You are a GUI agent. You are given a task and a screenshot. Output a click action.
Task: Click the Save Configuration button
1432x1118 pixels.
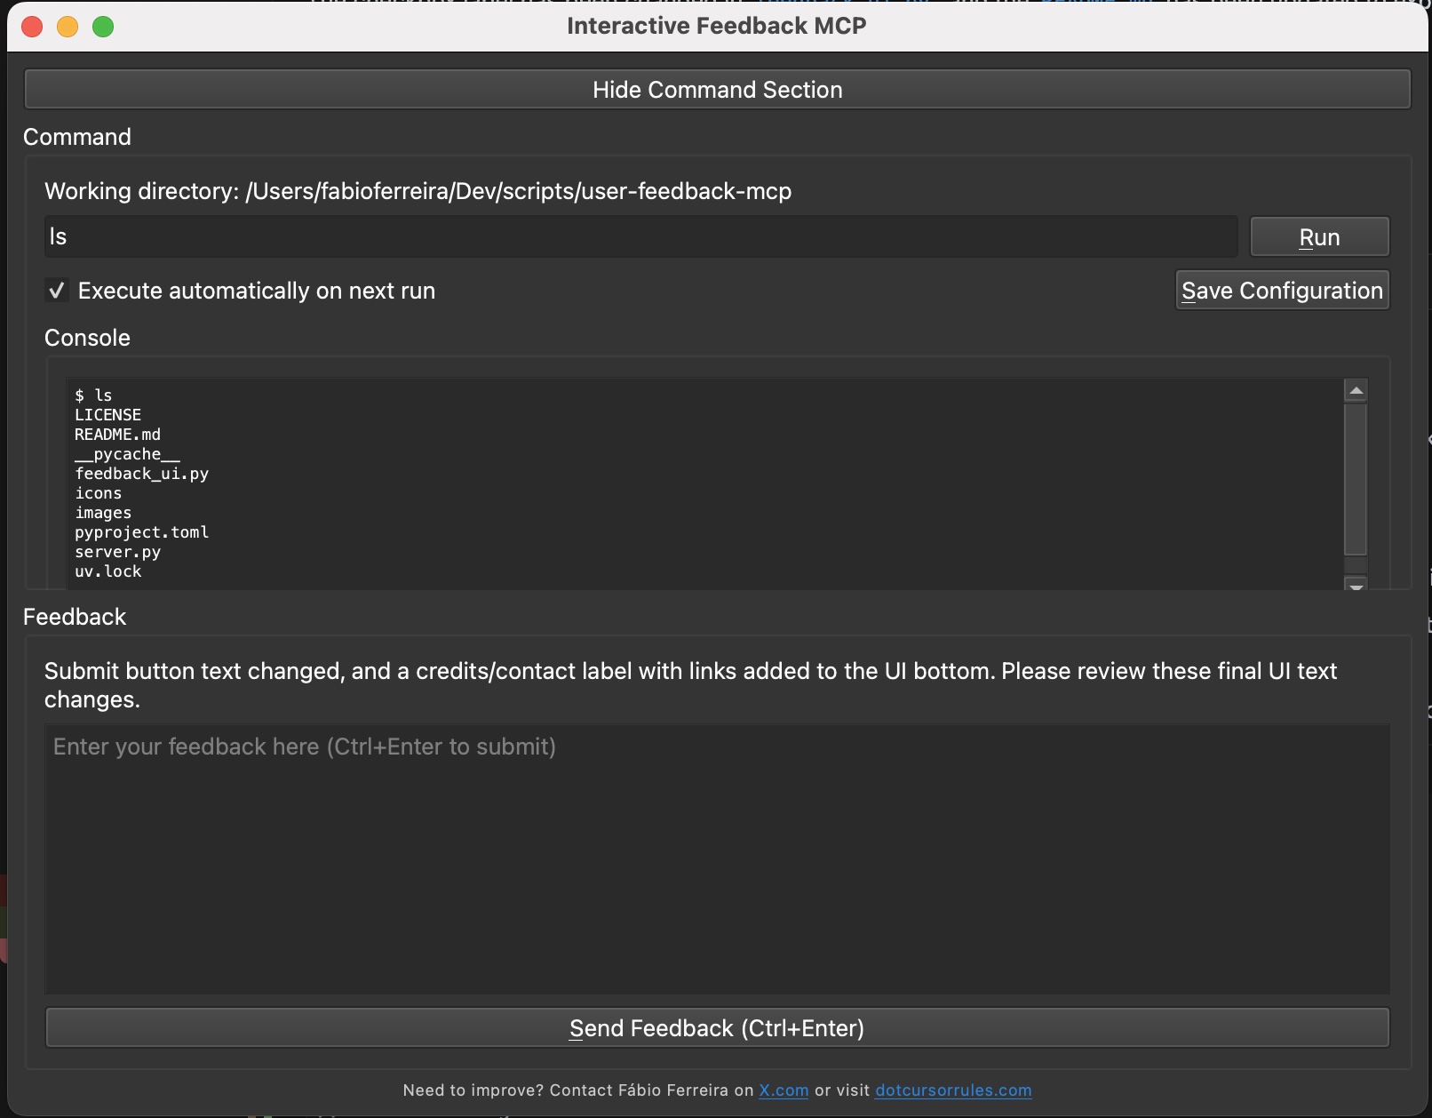coord(1281,291)
